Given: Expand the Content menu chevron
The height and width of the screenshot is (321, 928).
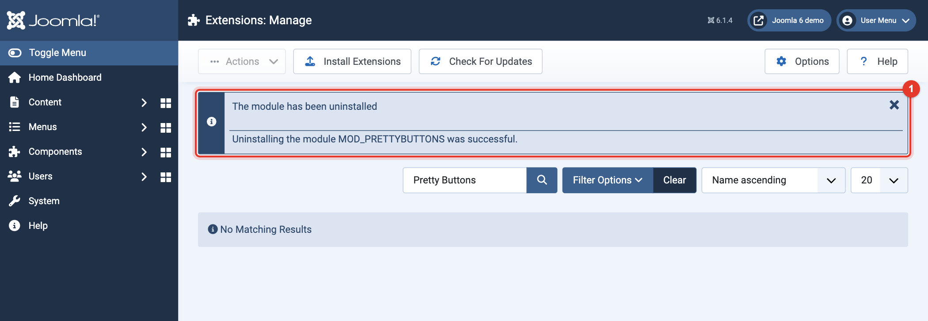Looking at the screenshot, I should pos(144,103).
